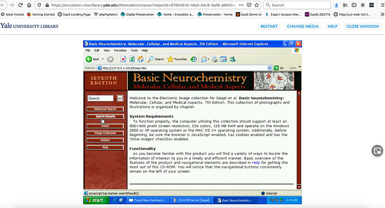The width and height of the screenshot is (385, 208).
Task: Bookmark this page with the star icon
Action: coord(257,5)
